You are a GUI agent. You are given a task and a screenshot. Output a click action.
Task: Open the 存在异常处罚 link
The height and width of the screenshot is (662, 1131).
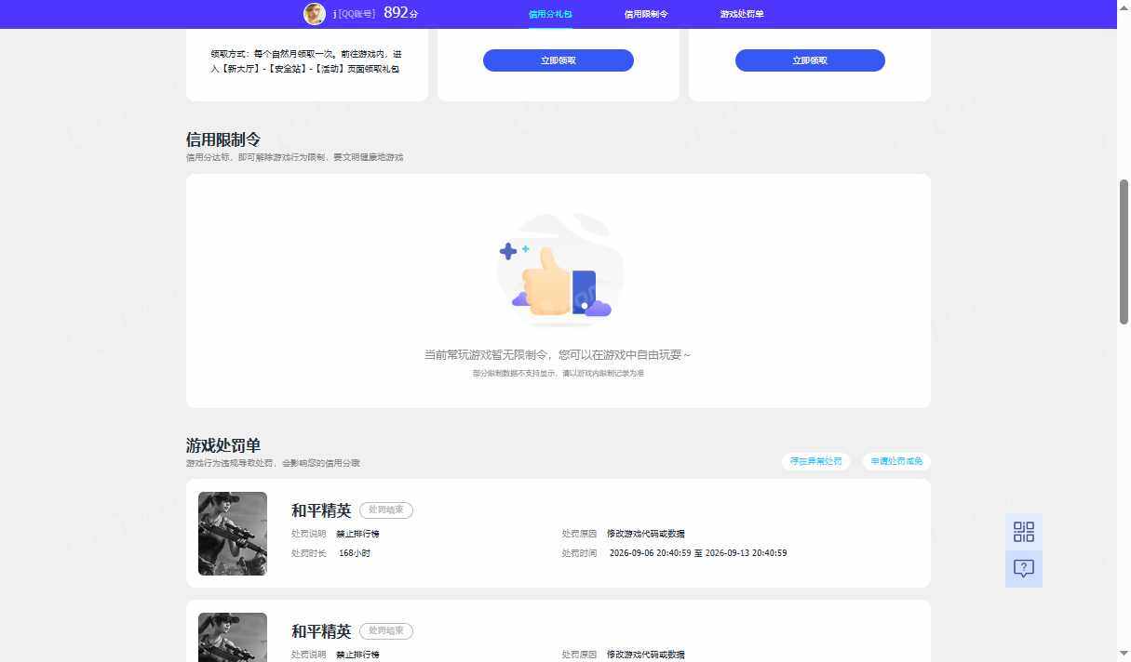coord(816,461)
